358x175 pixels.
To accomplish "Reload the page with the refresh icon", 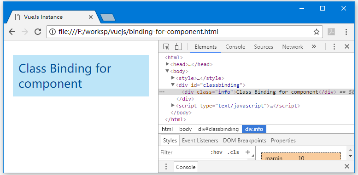I will tap(38, 32).
